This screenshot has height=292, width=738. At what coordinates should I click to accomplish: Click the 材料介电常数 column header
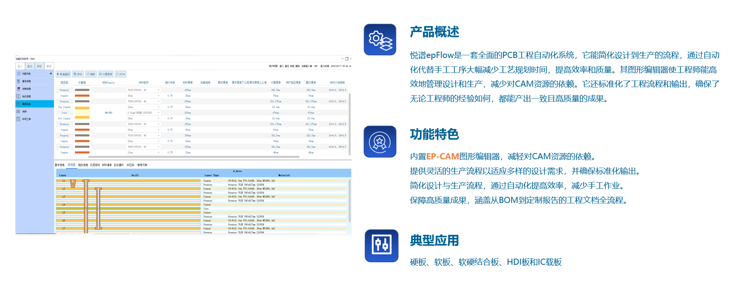(x=337, y=82)
